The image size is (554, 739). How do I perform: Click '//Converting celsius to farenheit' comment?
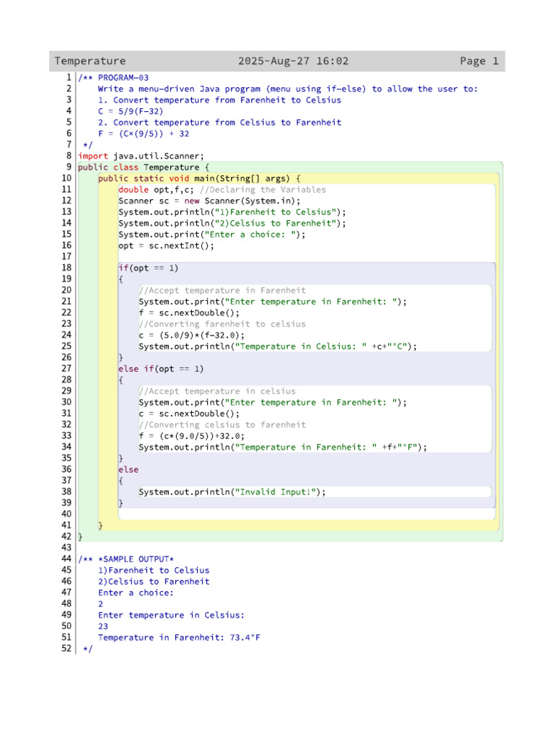tap(222, 425)
